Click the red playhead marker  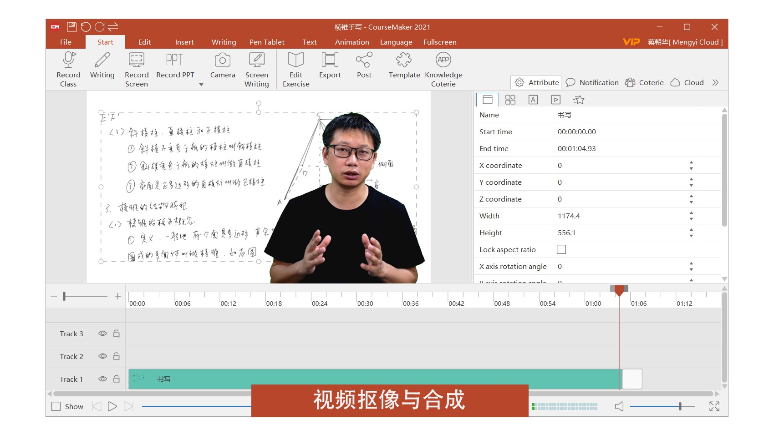point(619,290)
